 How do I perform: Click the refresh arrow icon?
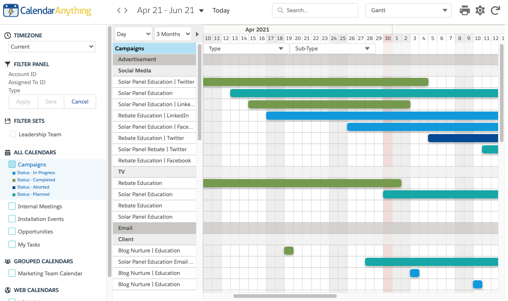pyautogui.click(x=495, y=10)
